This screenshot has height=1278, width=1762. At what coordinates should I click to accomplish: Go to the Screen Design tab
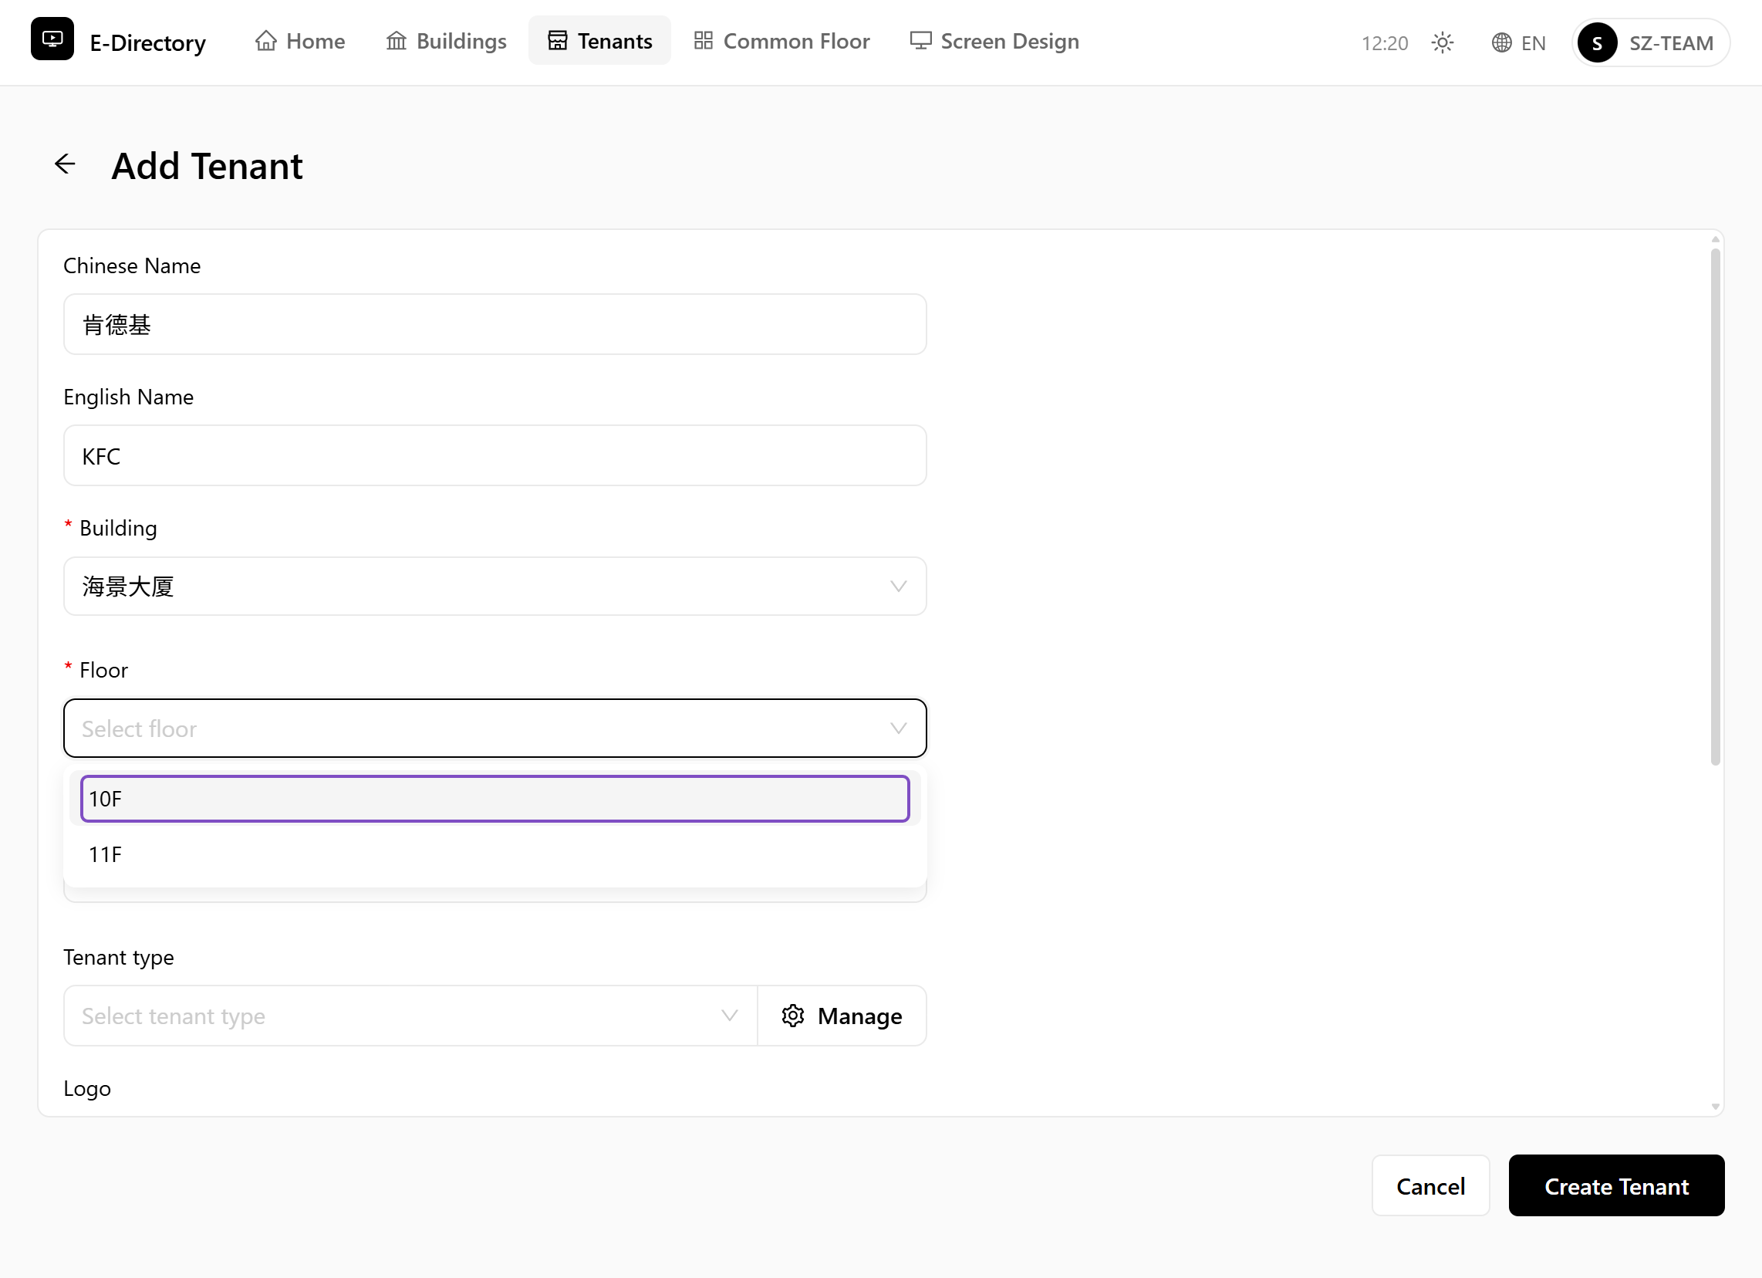[994, 40]
